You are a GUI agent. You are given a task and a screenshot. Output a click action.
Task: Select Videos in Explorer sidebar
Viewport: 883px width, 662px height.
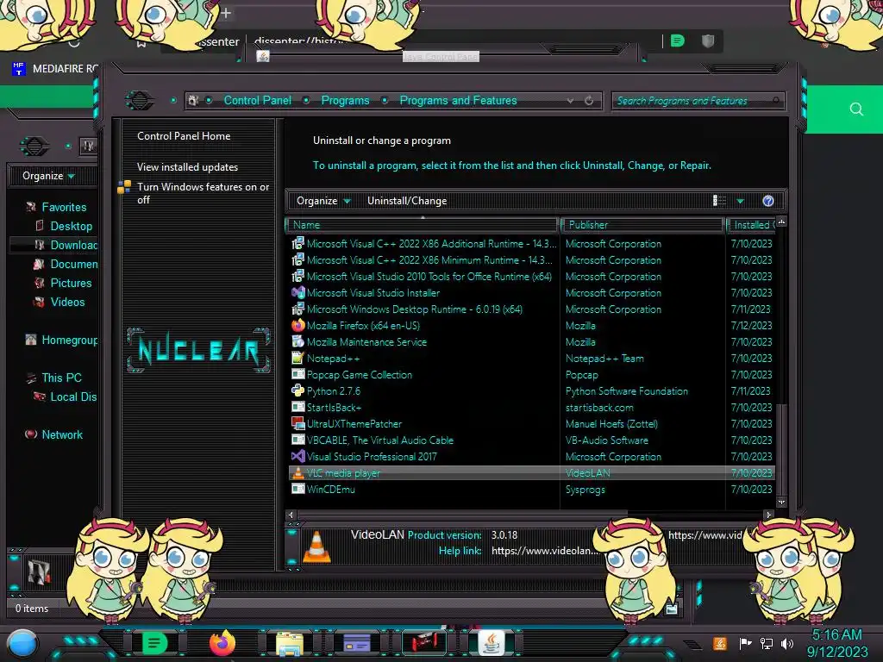[67, 303]
